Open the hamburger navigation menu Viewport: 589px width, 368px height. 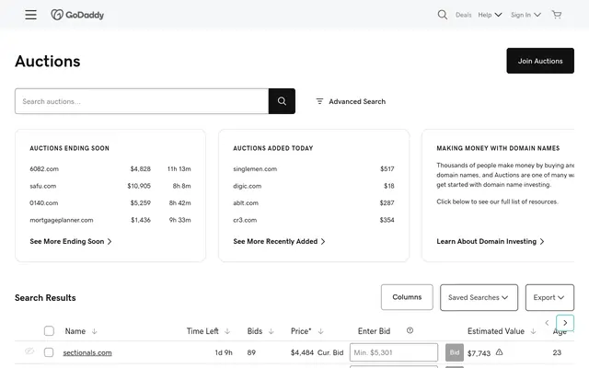30,15
